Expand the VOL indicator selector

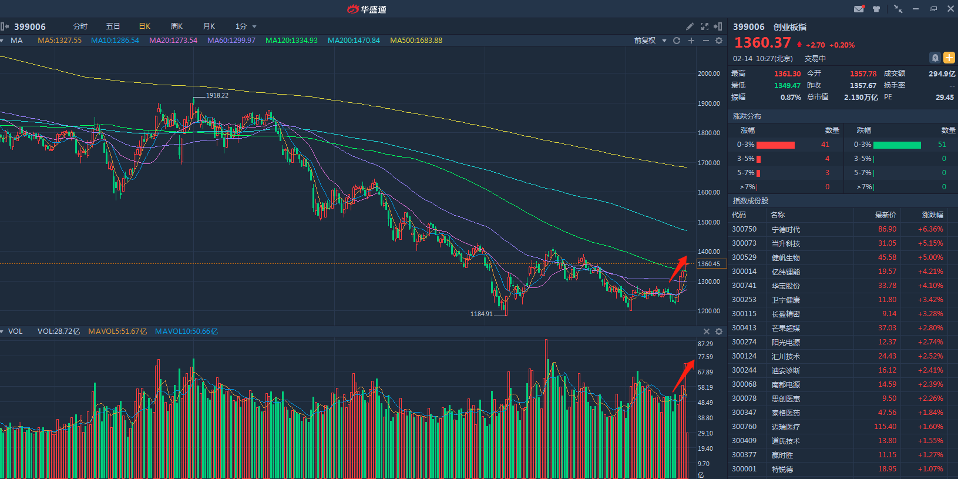2,331
